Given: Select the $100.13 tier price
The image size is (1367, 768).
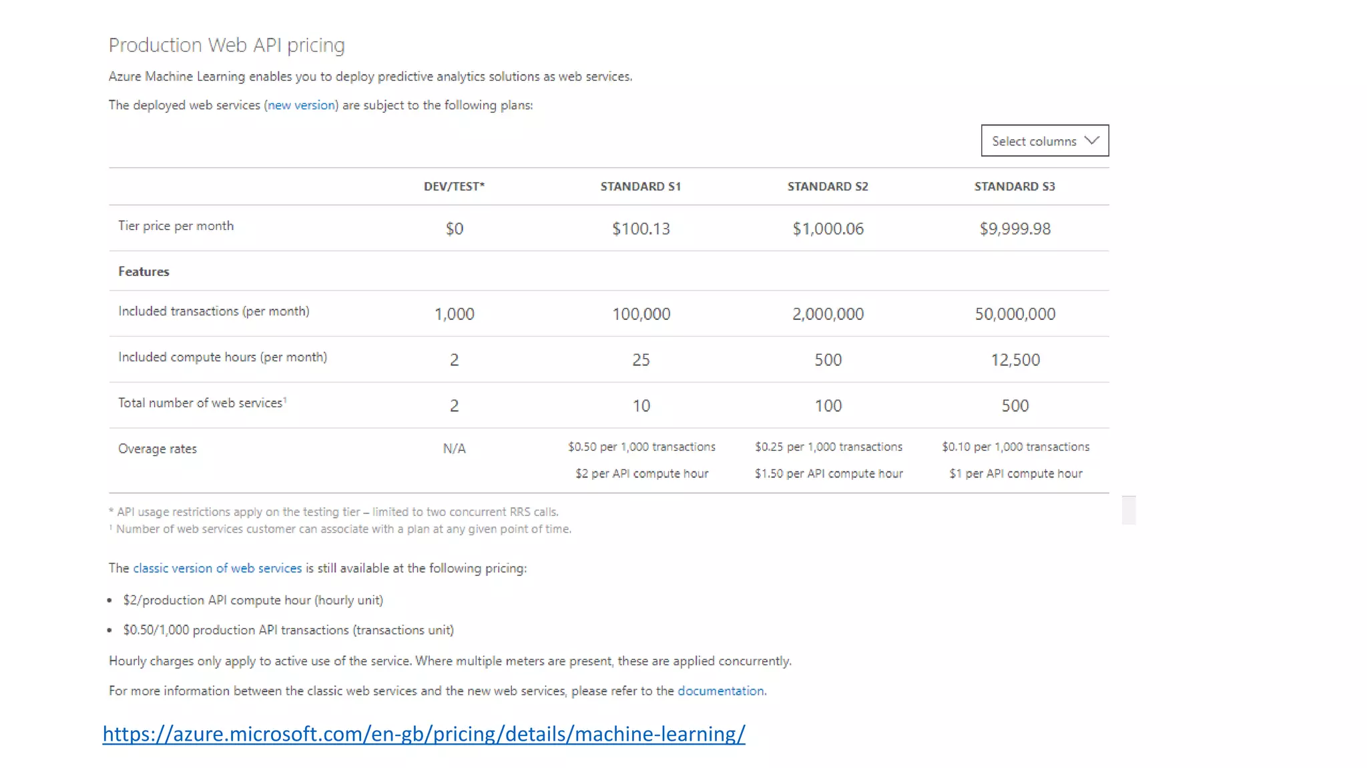Looking at the screenshot, I should pyautogui.click(x=641, y=229).
